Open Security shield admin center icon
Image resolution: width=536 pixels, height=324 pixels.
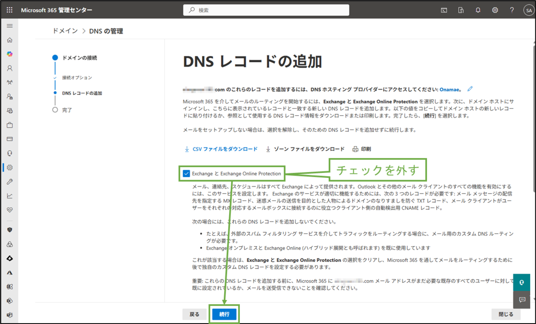[x=9, y=230]
